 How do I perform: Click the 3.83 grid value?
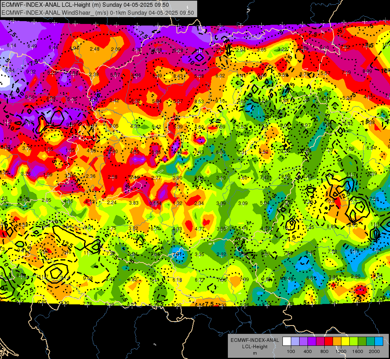[x=134, y=203]
